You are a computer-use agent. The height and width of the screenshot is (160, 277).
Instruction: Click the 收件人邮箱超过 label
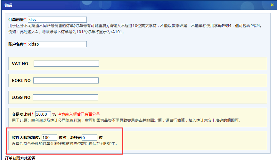click(x=26, y=137)
